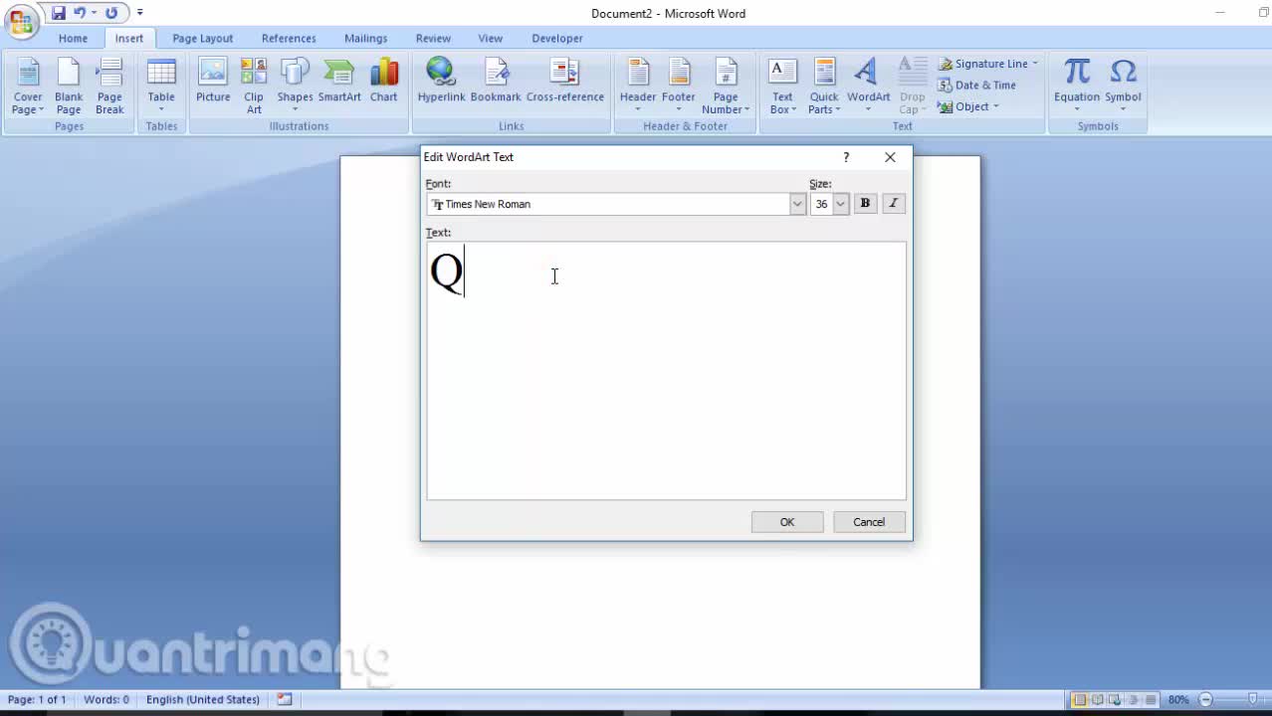Open Clip Art pane

click(254, 87)
